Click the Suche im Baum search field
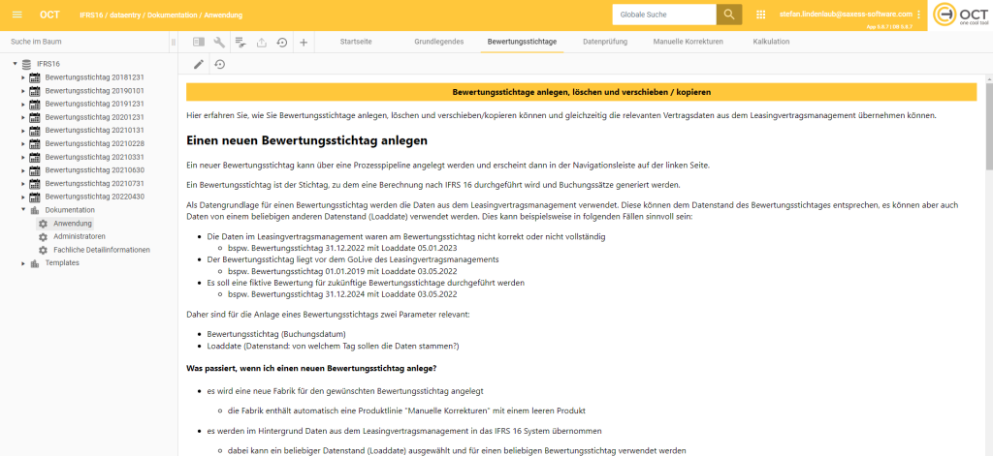993x456 pixels. [85, 42]
